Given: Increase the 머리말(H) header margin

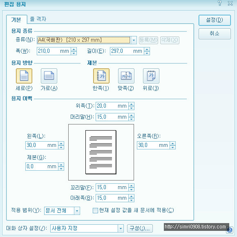Looking at the screenshot, I should [x=131, y=115].
